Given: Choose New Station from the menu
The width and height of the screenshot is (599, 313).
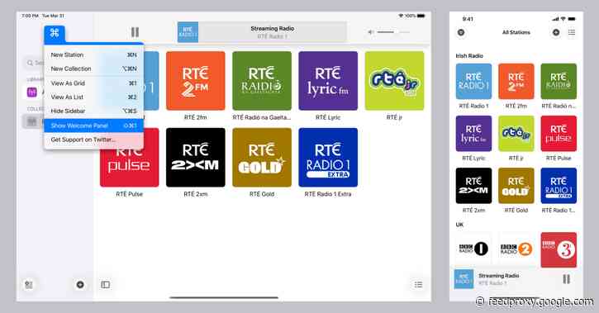Looking at the screenshot, I should coord(93,55).
